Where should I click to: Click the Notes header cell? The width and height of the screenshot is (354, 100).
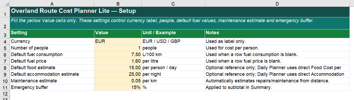277,33
